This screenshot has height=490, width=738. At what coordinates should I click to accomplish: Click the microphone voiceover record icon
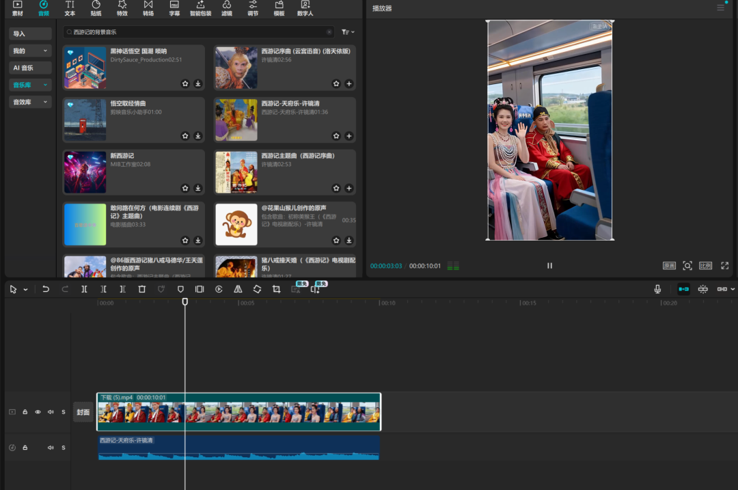coord(657,289)
